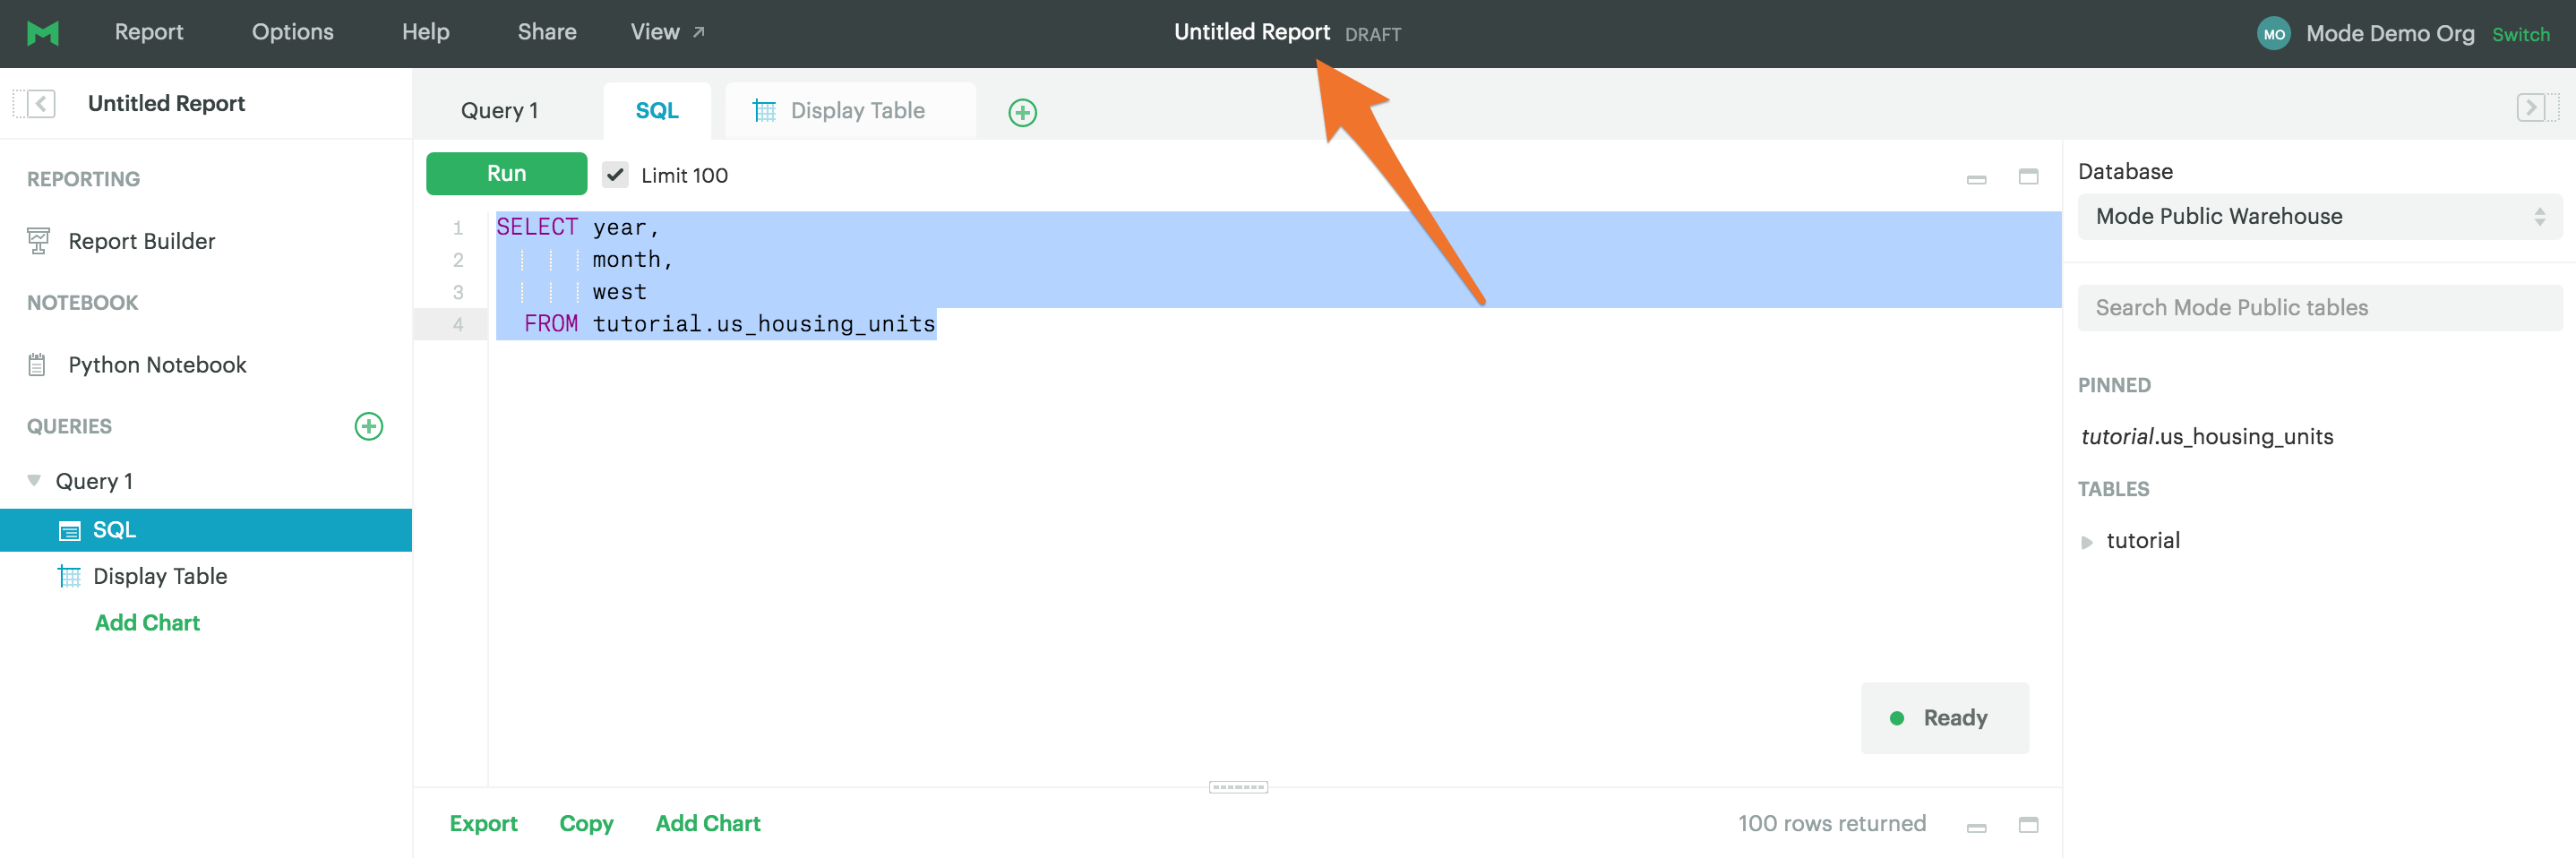The width and height of the screenshot is (2576, 858).
Task: Open the Options menu
Action: (293, 32)
